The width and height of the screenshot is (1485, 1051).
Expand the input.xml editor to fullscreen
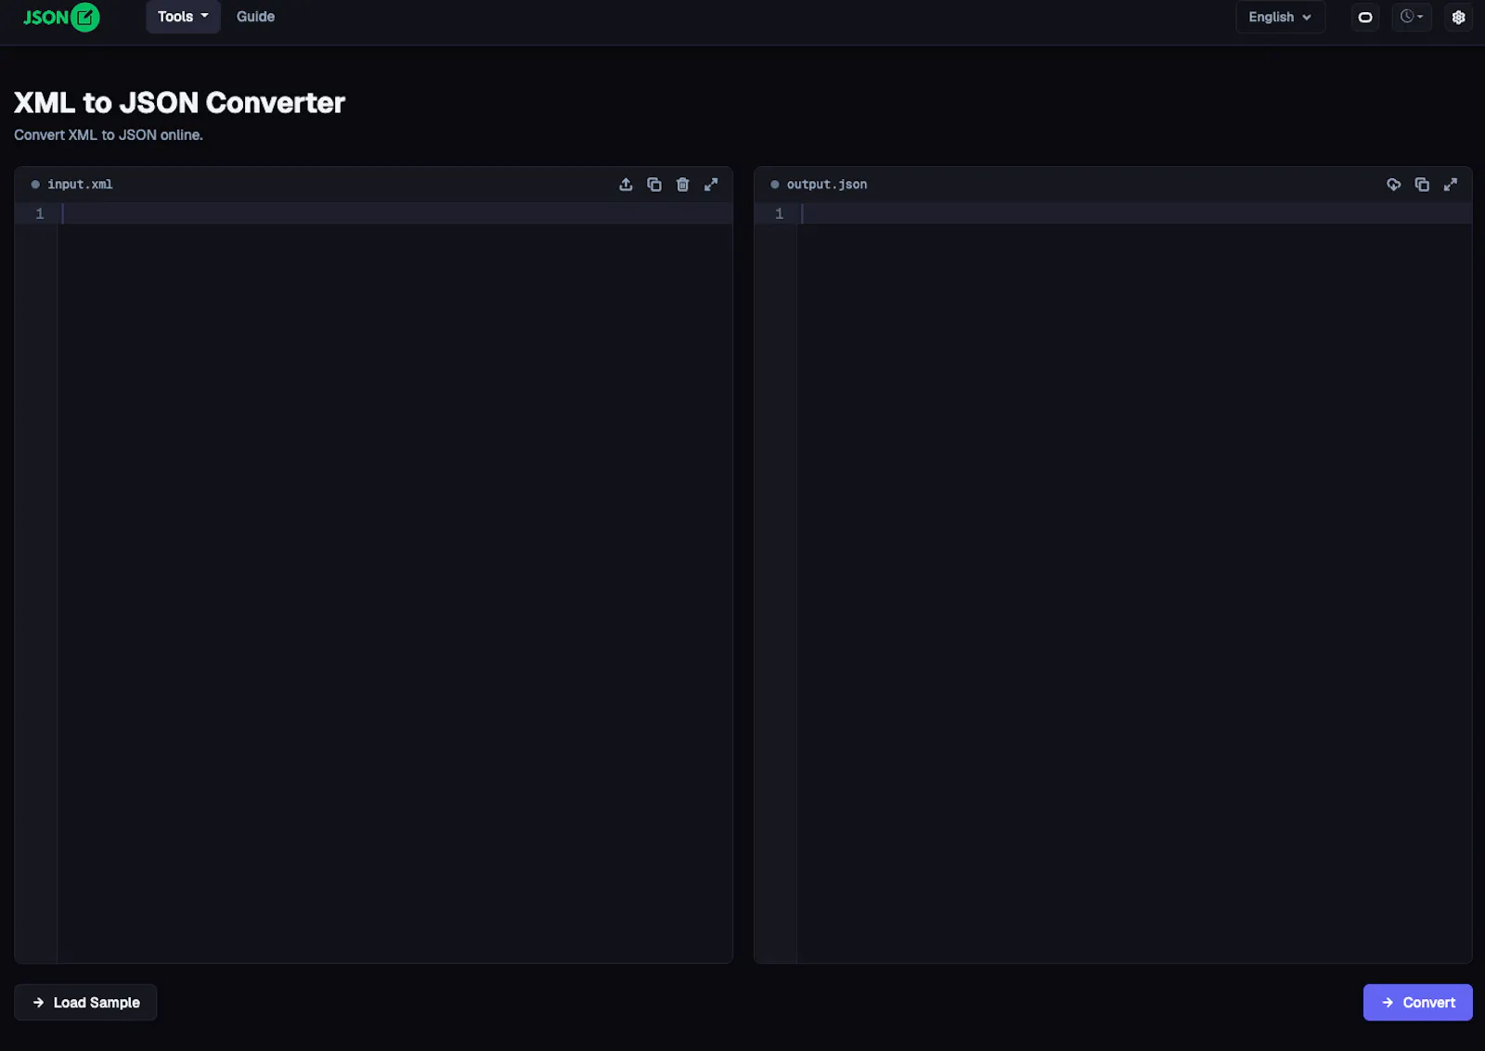point(711,185)
